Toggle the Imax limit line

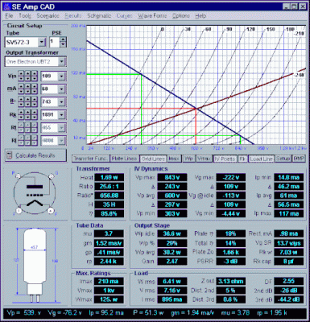point(174,159)
